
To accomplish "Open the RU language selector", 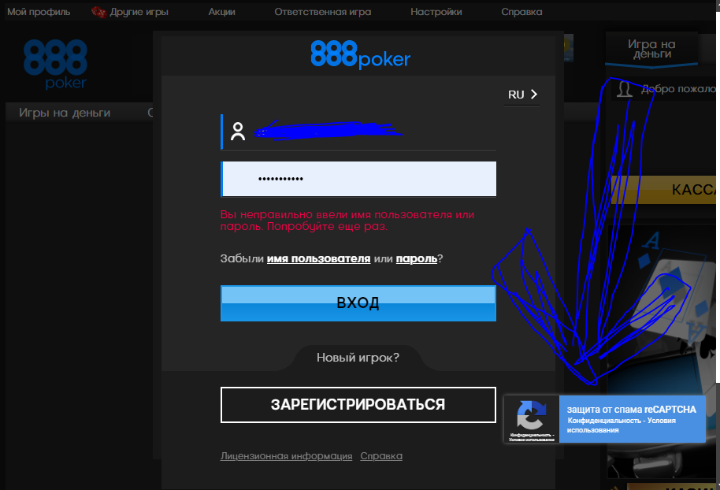I will (522, 95).
